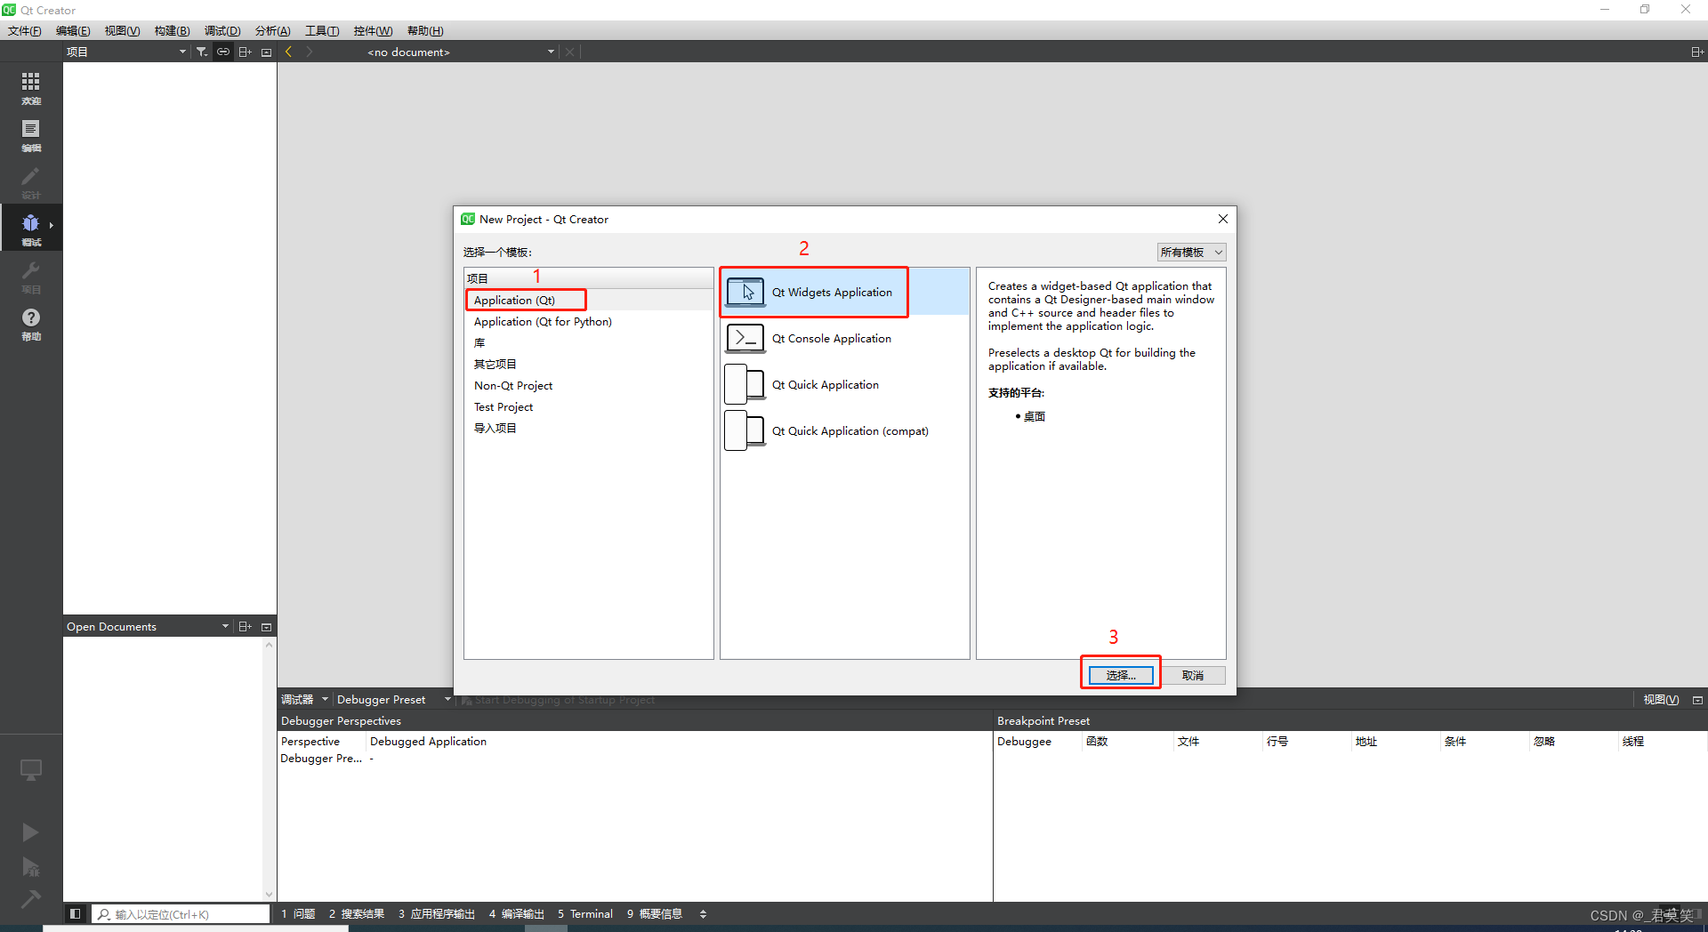The width and height of the screenshot is (1708, 932).
Task: Select the 库 category
Action: point(588,342)
